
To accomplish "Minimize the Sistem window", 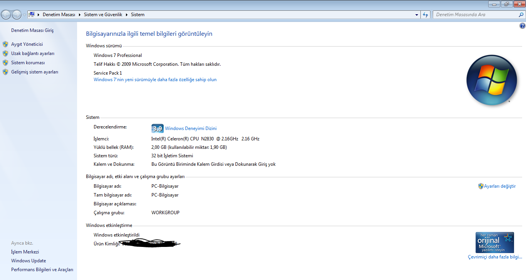I will pos(494,4).
